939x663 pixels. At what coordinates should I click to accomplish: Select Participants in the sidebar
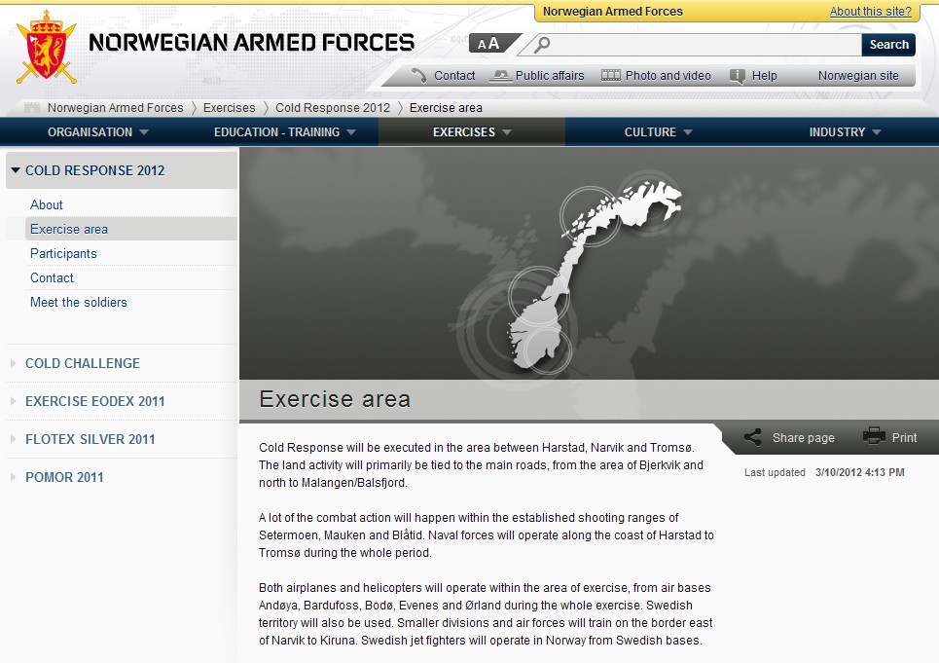pos(63,253)
